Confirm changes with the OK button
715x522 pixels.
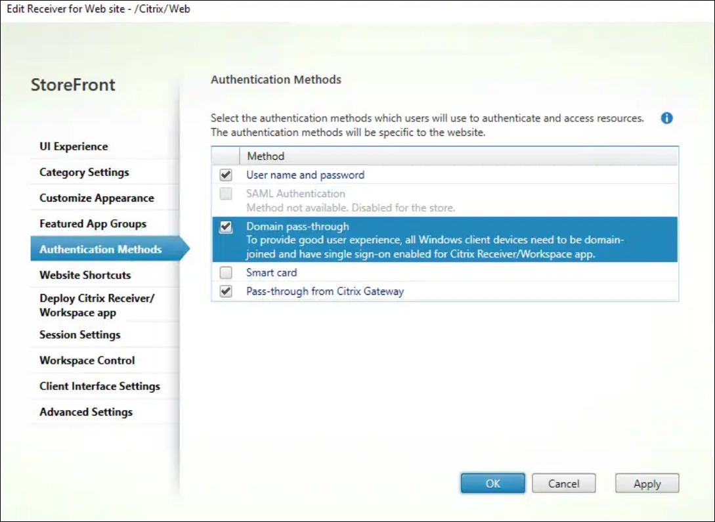pyautogui.click(x=492, y=483)
